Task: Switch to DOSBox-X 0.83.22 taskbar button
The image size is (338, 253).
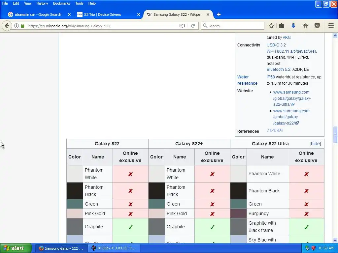Action: (114, 248)
